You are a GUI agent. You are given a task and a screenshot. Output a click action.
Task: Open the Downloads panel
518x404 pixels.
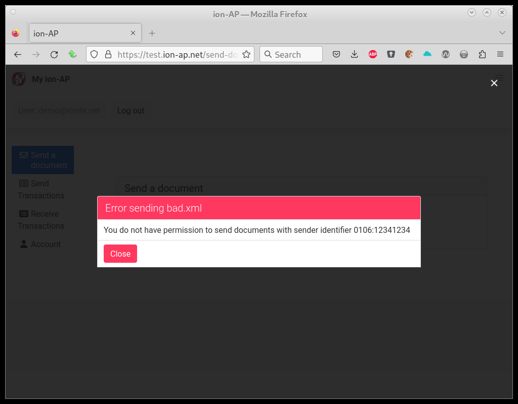click(x=355, y=54)
